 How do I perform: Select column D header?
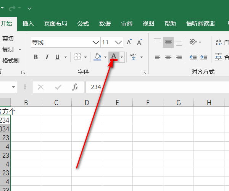(87, 102)
